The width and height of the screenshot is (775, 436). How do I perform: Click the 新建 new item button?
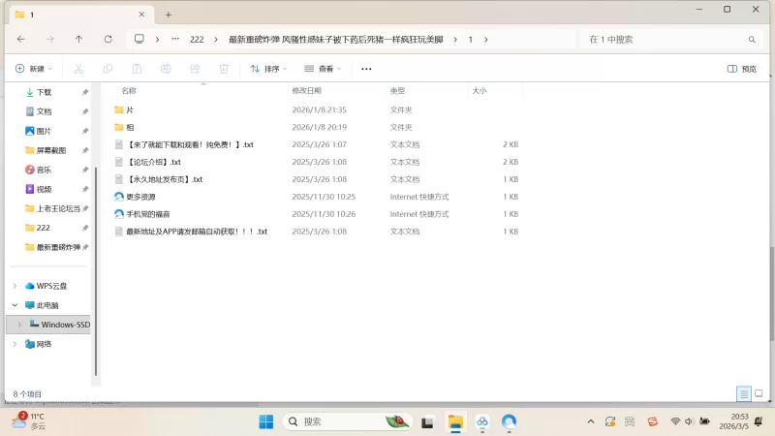point(32,69)
